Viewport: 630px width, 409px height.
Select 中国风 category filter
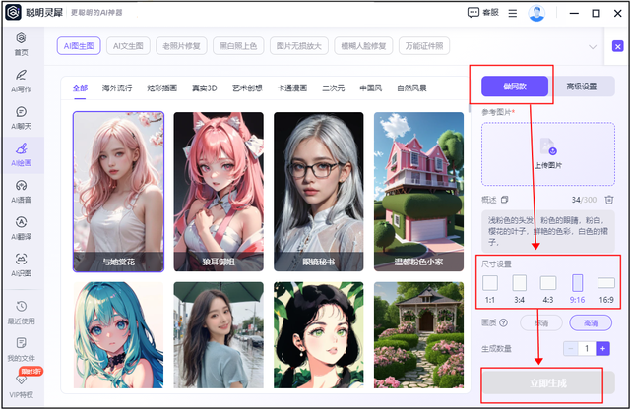point(370,88)
